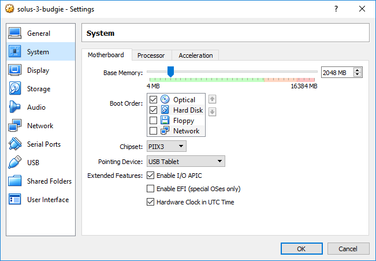This screenshot has width=376, height=261.
Task: Enable EFI (special OSes only) checkbox
Action: pos(150,189)
